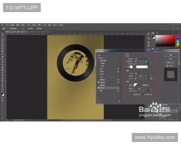Image resolution: width=181 pixels, height=145 pixels.
Task: Click the plus button on the Inner Shadow row
Action: 118,72
